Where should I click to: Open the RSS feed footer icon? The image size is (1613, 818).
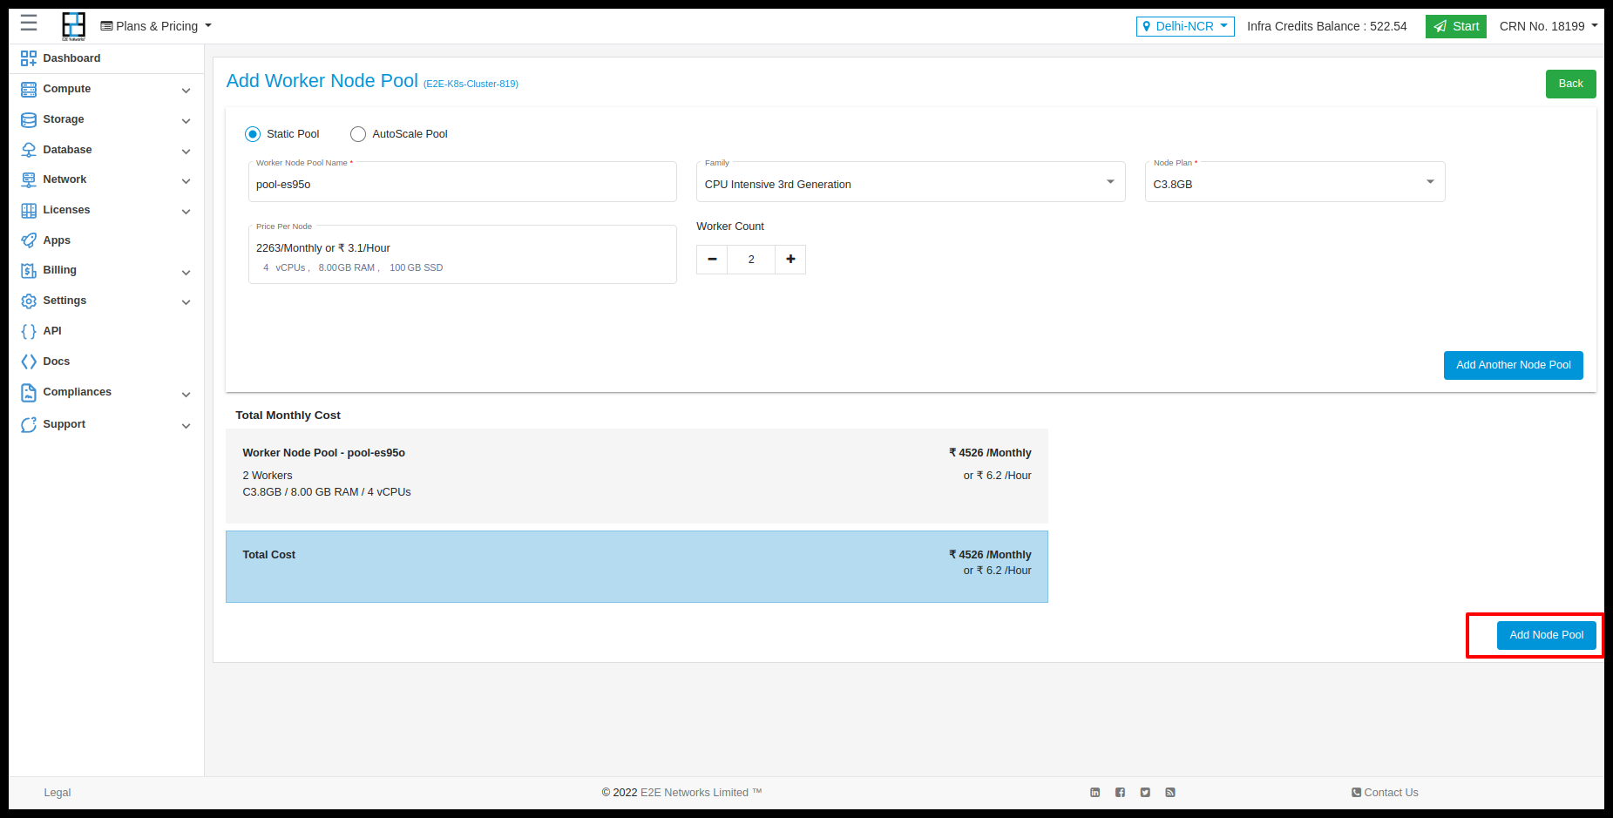pos(1170,793)
